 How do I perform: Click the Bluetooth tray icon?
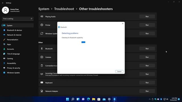click(161, 99)
